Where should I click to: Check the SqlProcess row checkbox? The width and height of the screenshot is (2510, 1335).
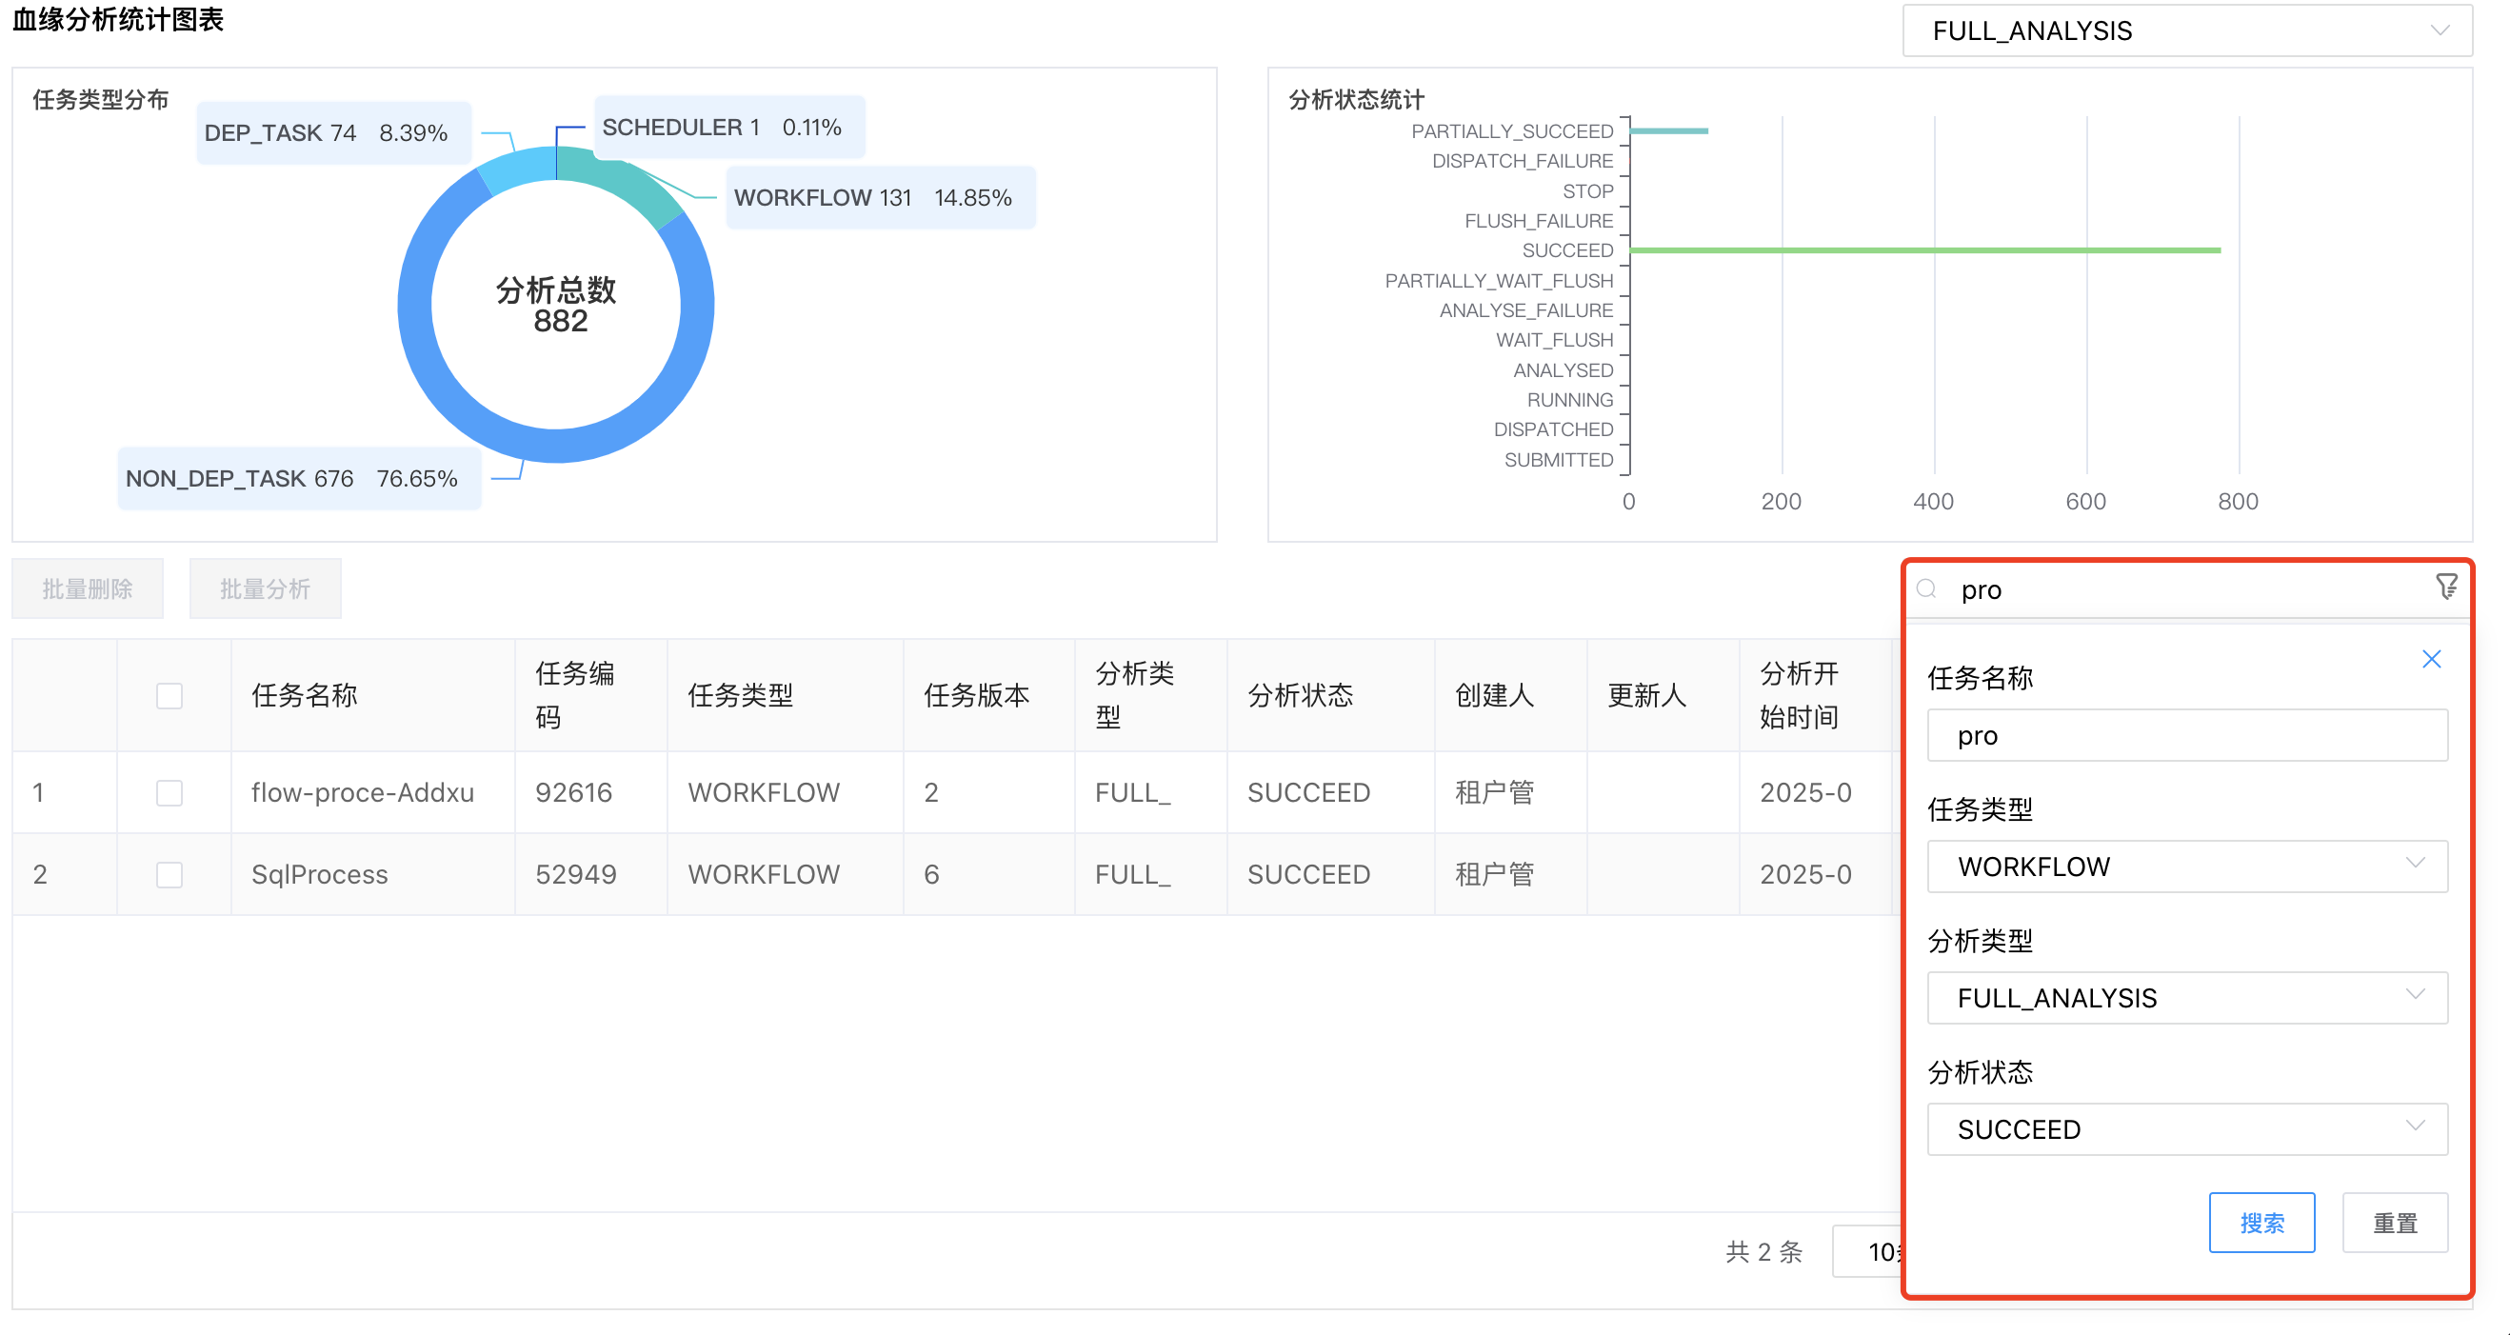click(x=169, y=874)
